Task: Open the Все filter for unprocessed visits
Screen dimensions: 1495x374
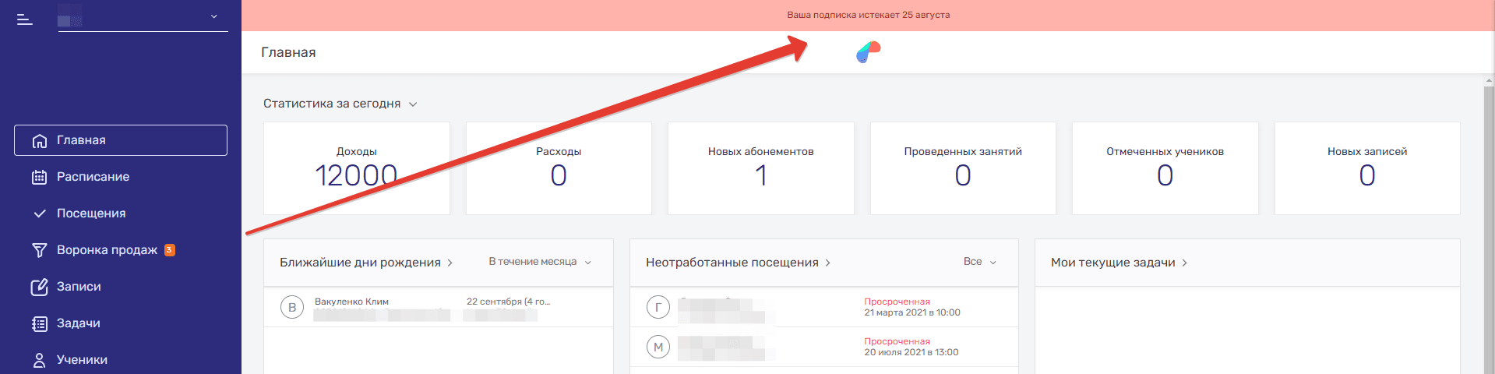Action: pos(979,262)
